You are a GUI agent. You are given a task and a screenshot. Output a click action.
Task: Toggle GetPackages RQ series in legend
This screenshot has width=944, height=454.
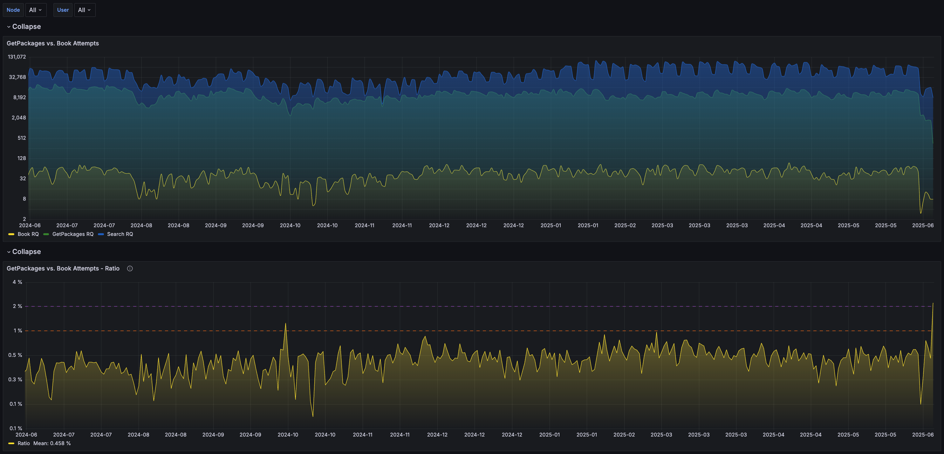click(x=73, y=234)
